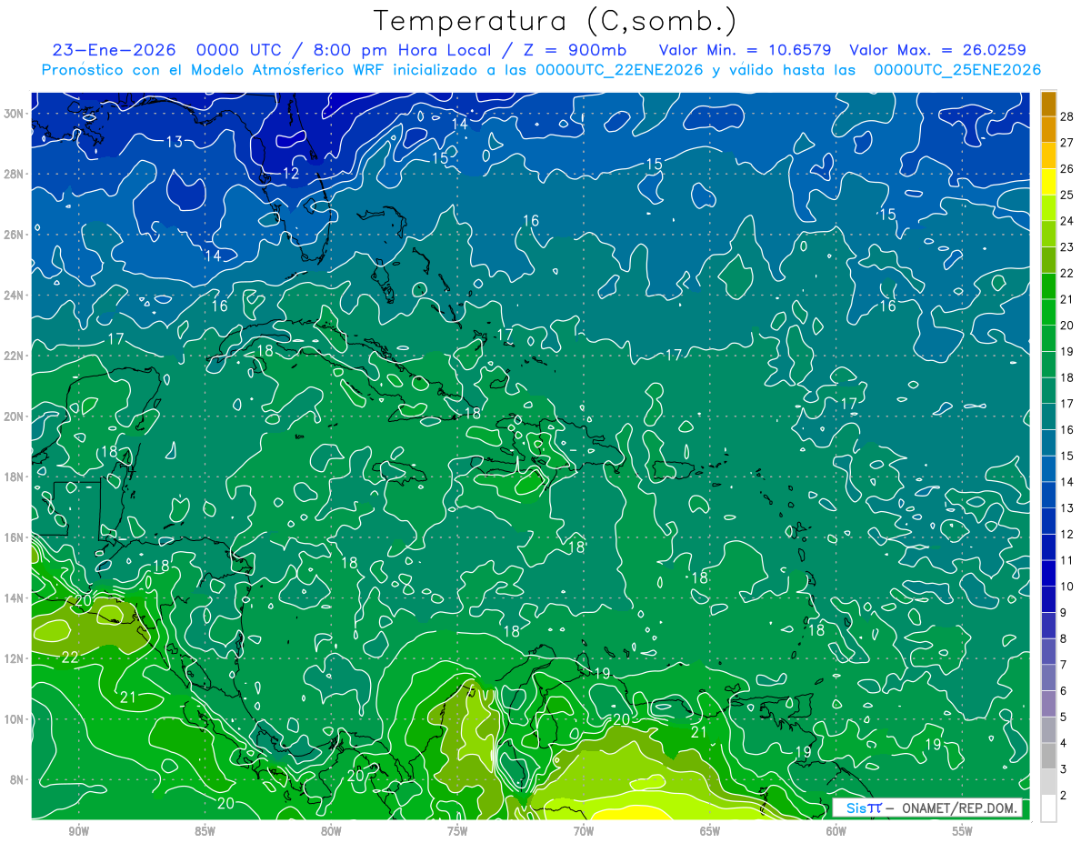Click the white bottom segment of color scale

click(1048, 808)
